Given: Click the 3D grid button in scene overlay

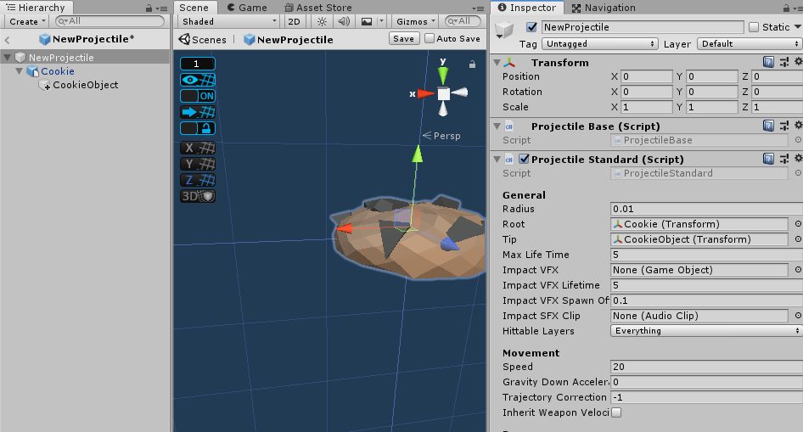Looking at the screenshot, I should point(198,196).
